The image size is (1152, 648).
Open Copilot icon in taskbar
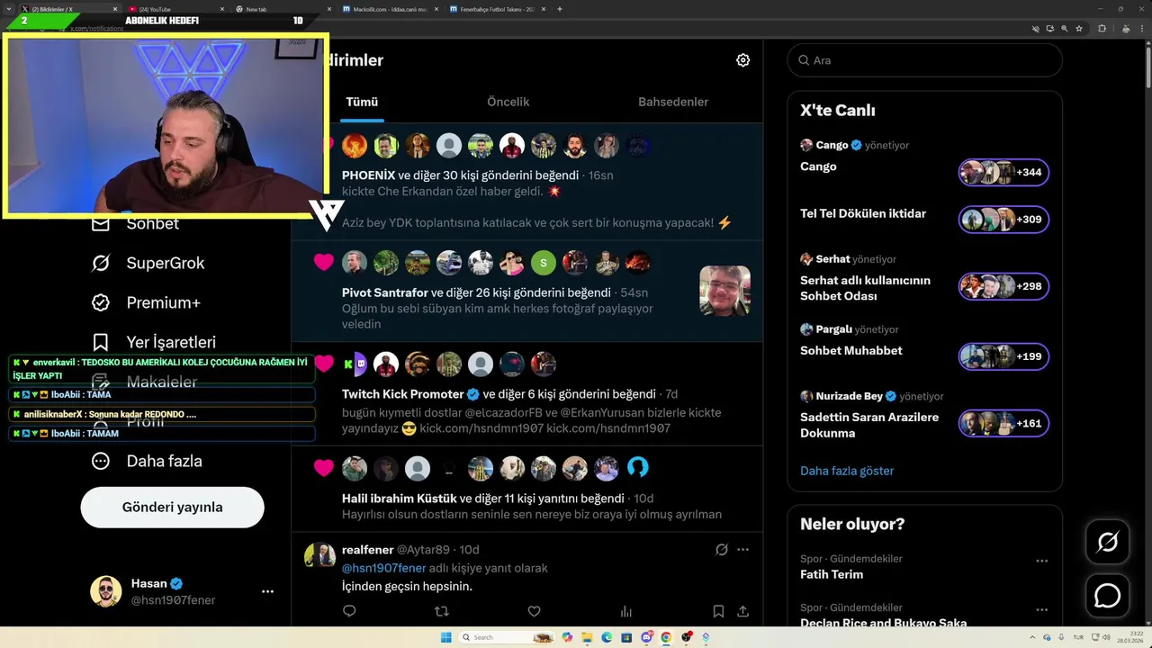click(x=566, y=637)
